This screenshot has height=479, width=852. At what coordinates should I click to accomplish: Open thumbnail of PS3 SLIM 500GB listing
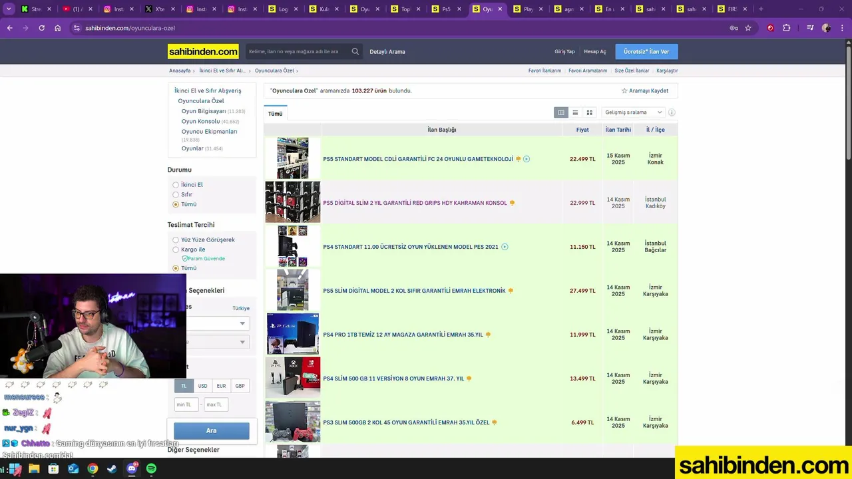tap(293, 422)
